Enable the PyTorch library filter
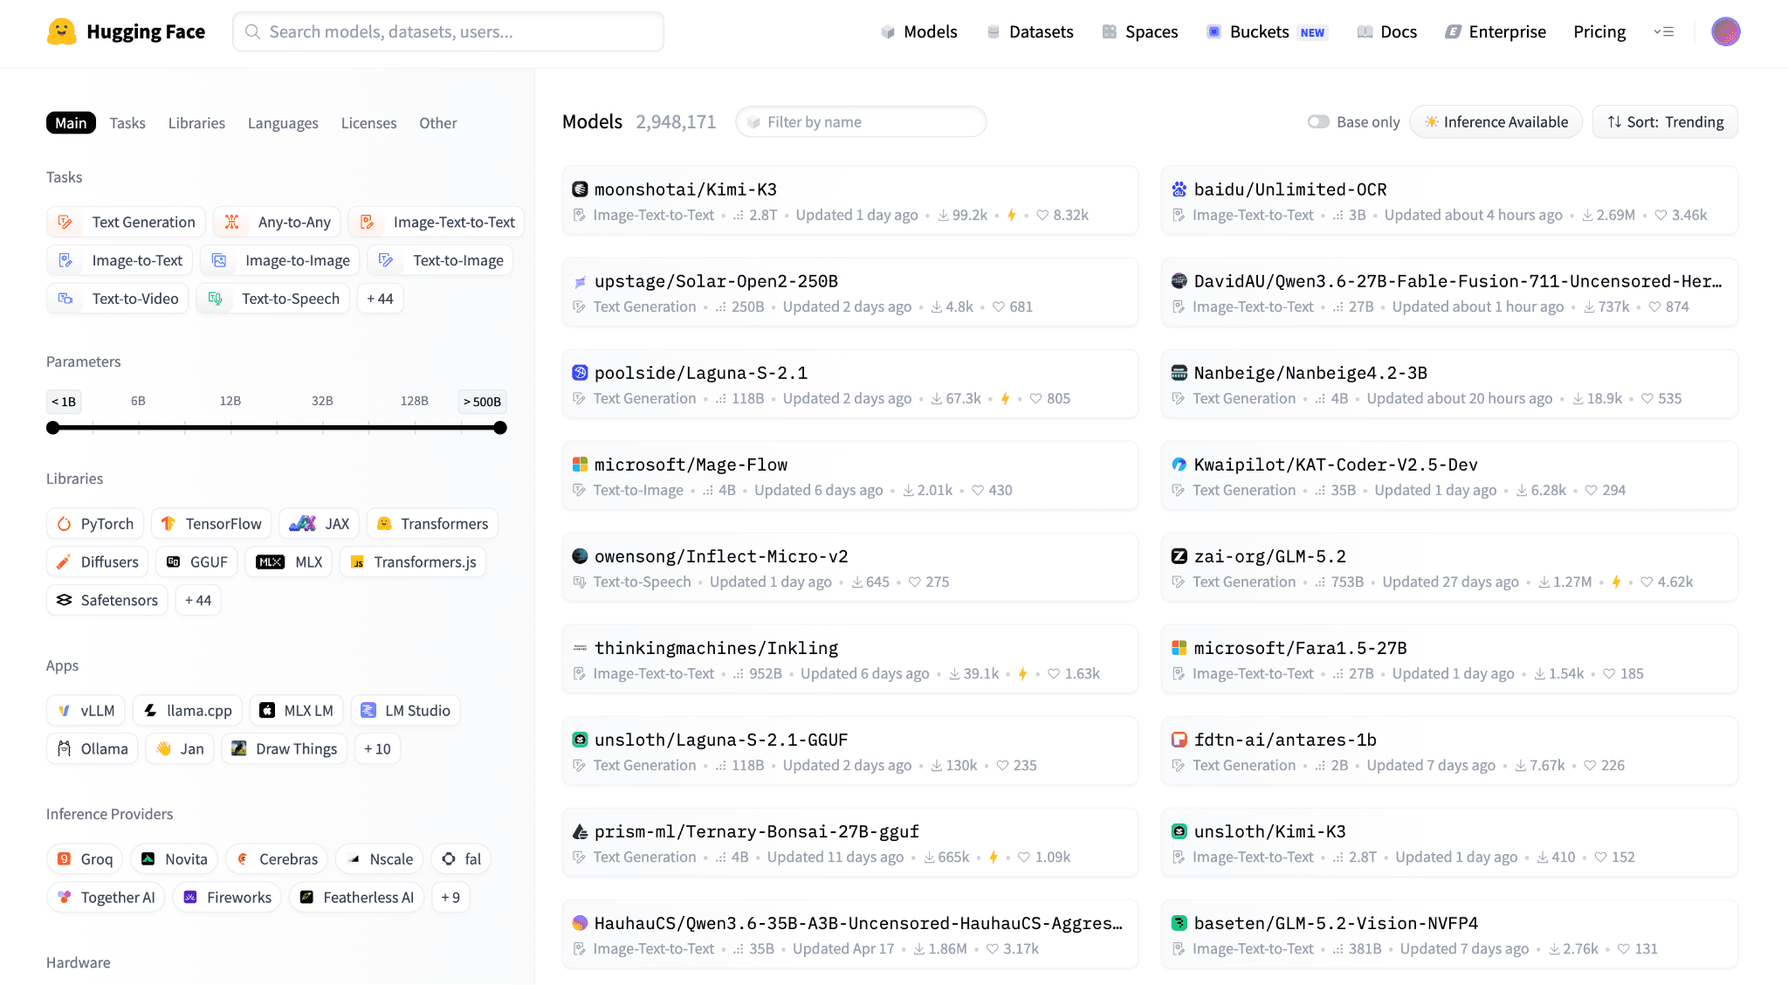This screenshot has height=985, width=1788. [x=95, y=524]
